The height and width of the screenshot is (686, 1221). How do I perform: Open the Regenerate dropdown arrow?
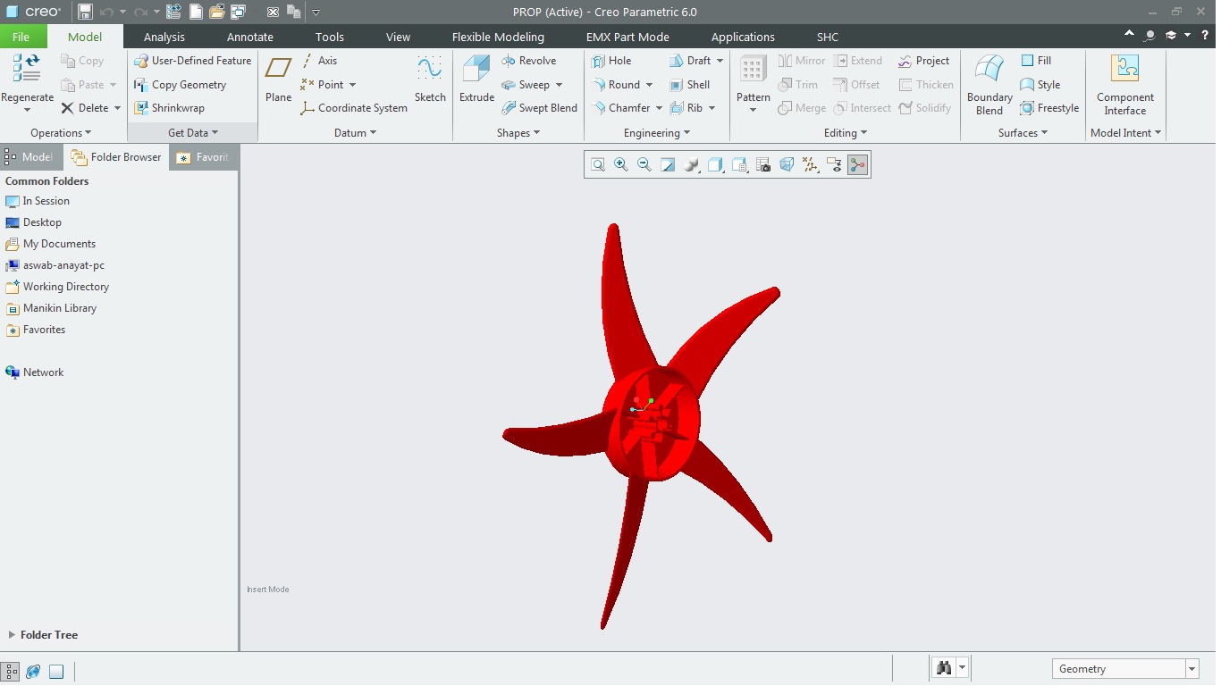click(x=27, y=110)
